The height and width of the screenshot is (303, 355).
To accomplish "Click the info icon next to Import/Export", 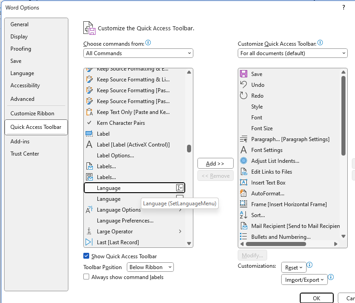I will click(x=331, y=277).
